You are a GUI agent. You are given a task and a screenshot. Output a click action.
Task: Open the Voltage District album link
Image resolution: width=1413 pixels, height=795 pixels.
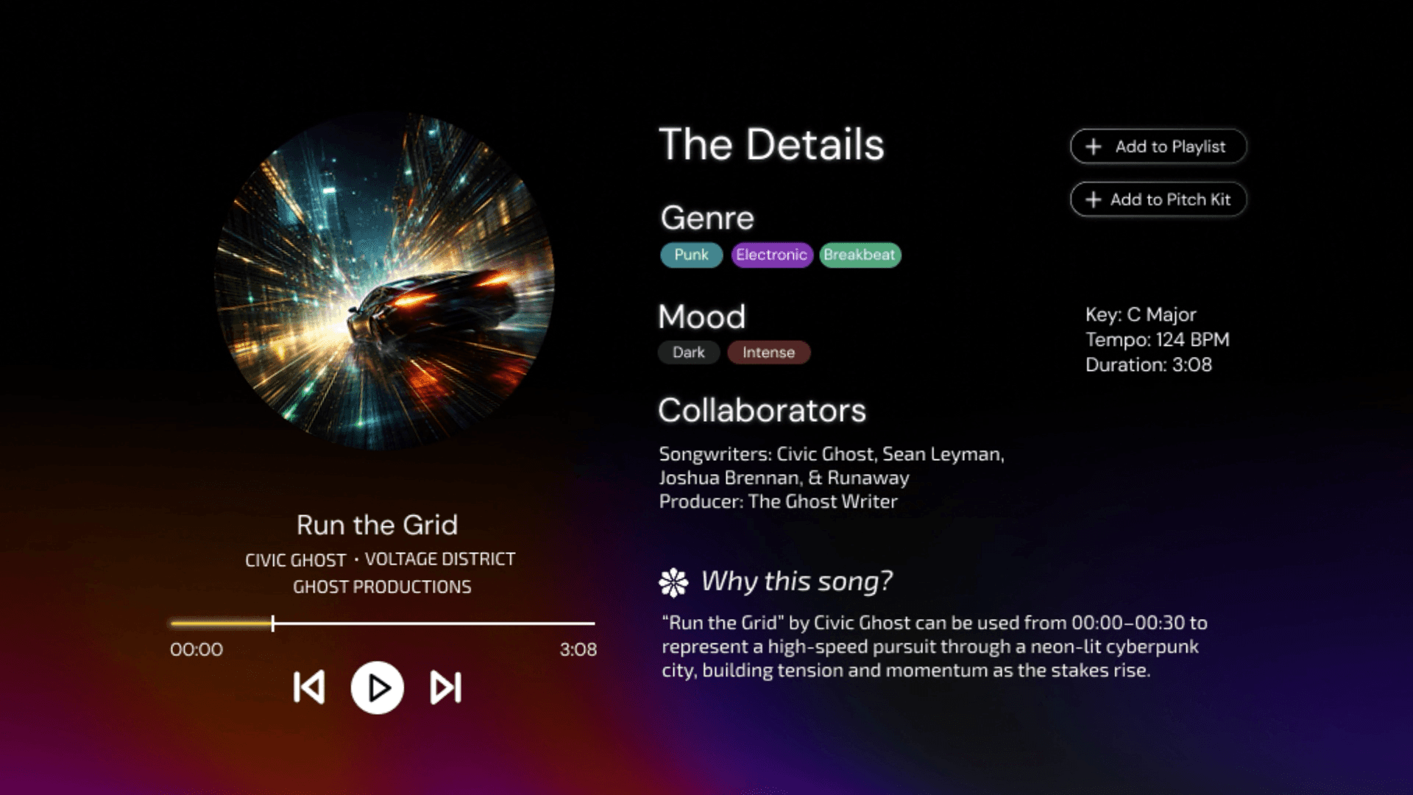(440, 559)
